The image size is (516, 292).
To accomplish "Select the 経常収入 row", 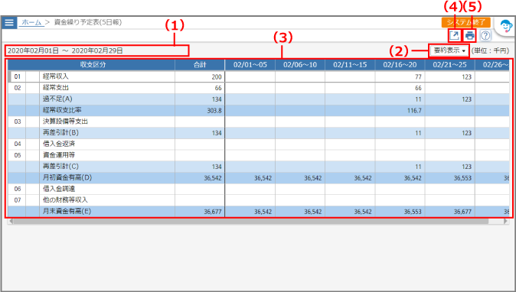I will coord(259,76).
